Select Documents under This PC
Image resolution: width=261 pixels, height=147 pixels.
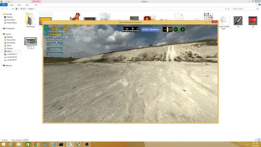pos(11,40)
